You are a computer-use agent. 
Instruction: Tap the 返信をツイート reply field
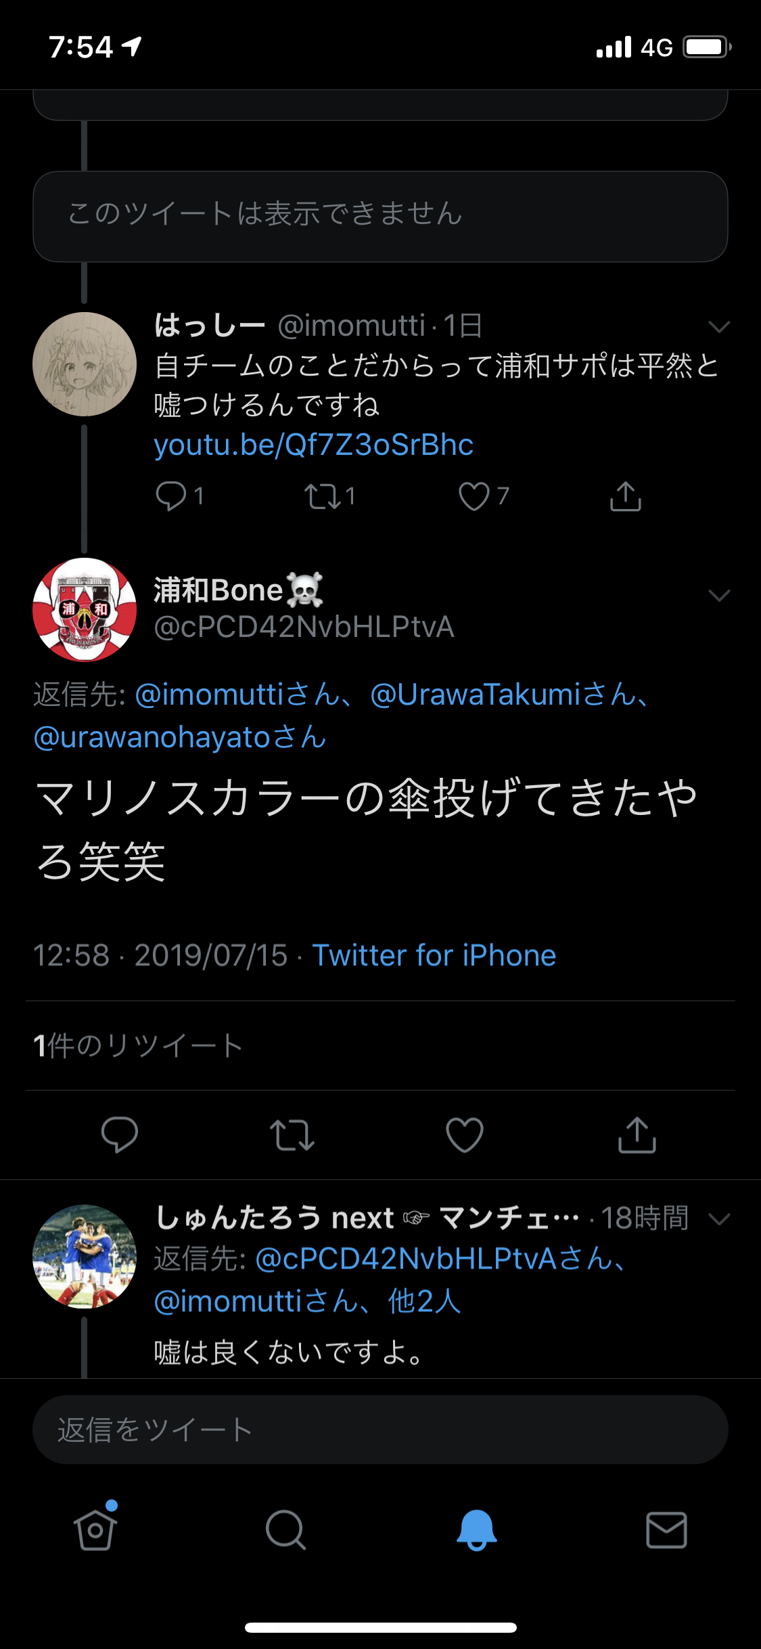click(380, 1430)
